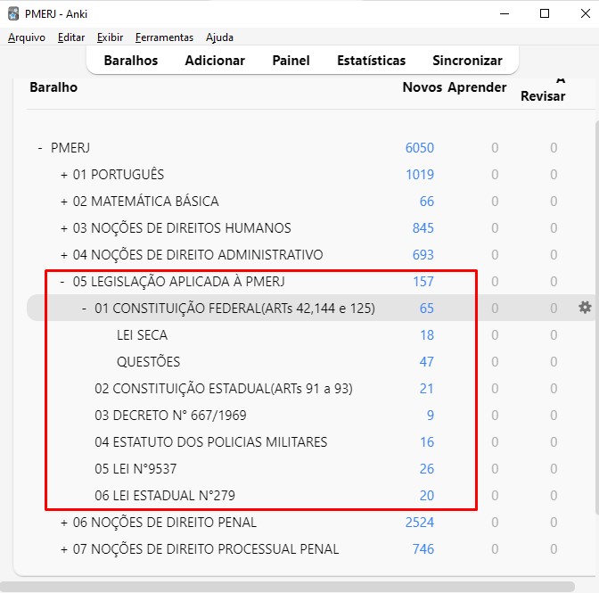Open 01 CONSTITUIÇÃO FEDERAL(ARTs 42,144 e 125) deck
Screen dimensions: 599x593
[x=235, y=309]
